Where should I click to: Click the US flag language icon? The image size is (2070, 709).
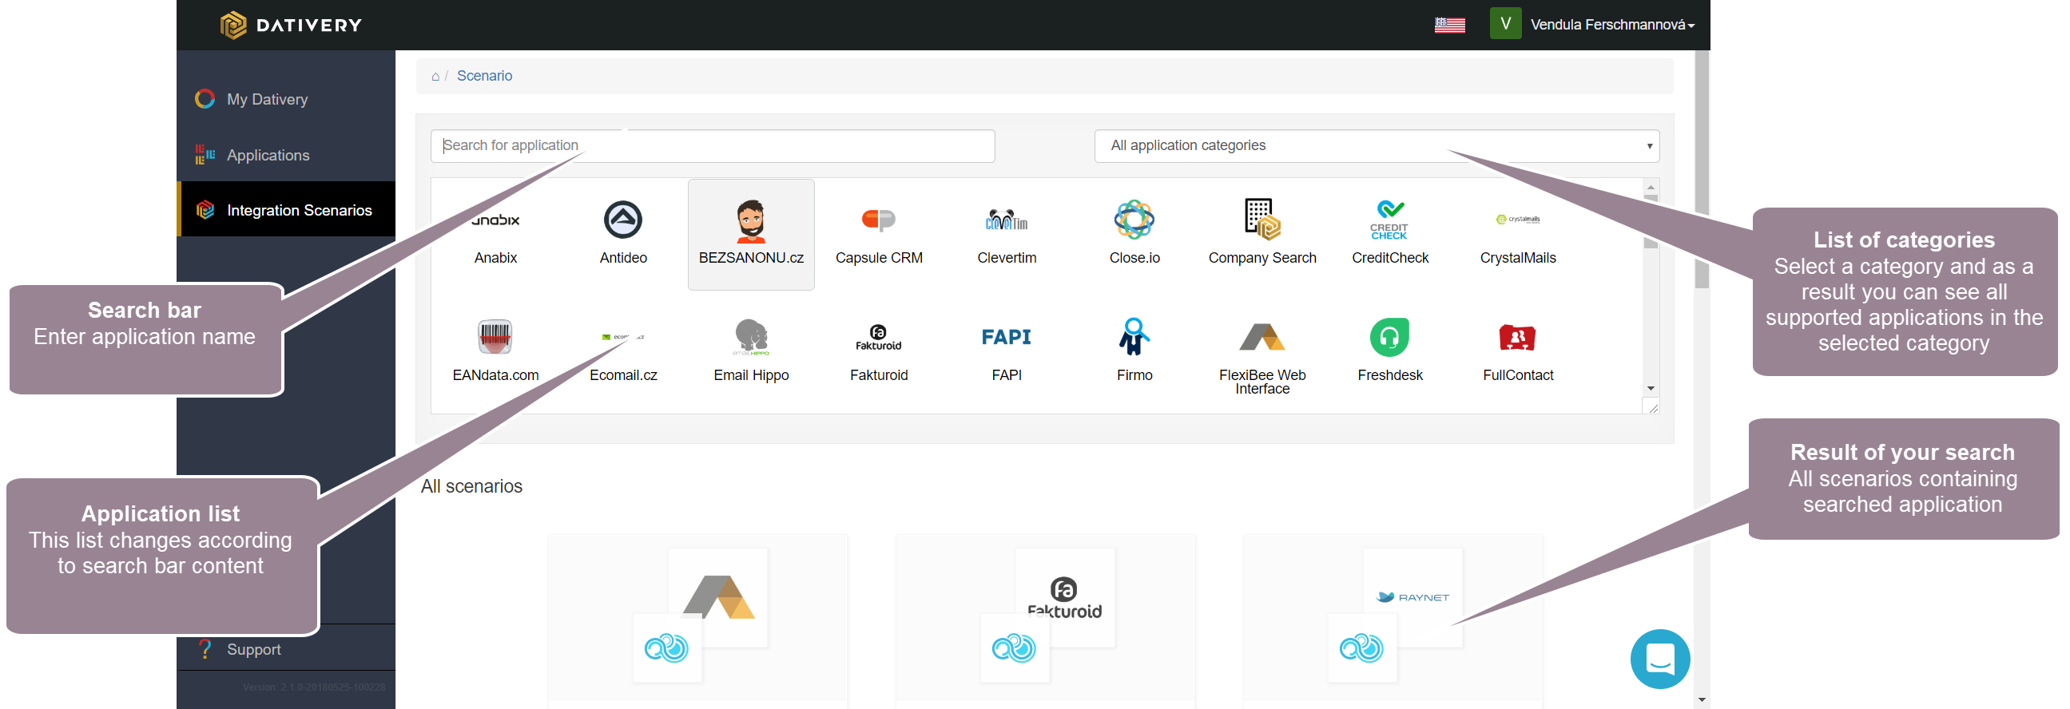[1448, 25]
